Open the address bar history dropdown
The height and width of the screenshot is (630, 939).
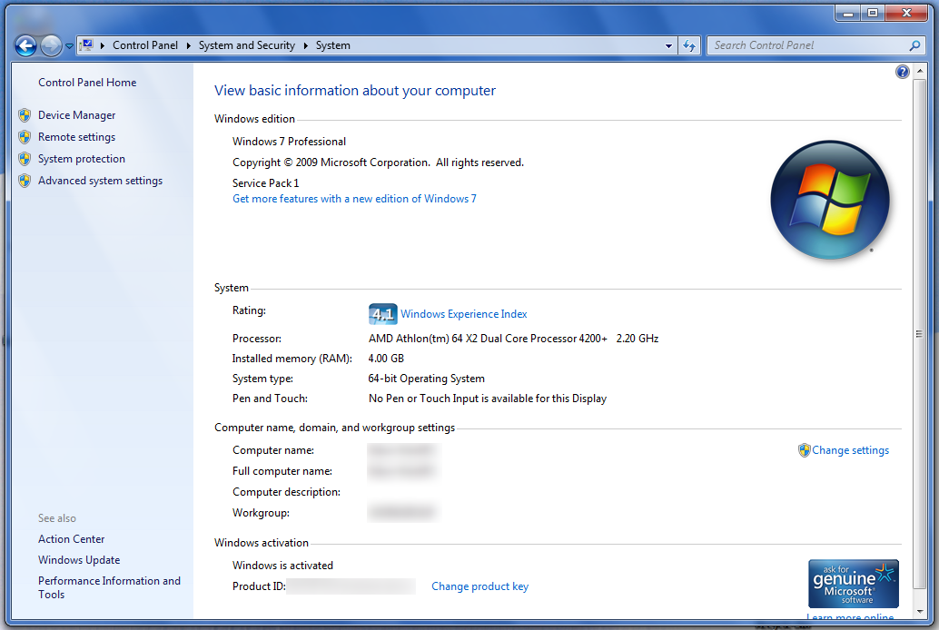point(668,45)
